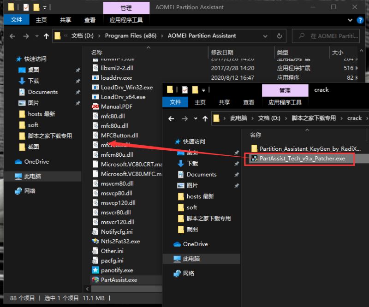The image size is (369, 307).
Task: Select Other.ini file
Action: point(112,251)
